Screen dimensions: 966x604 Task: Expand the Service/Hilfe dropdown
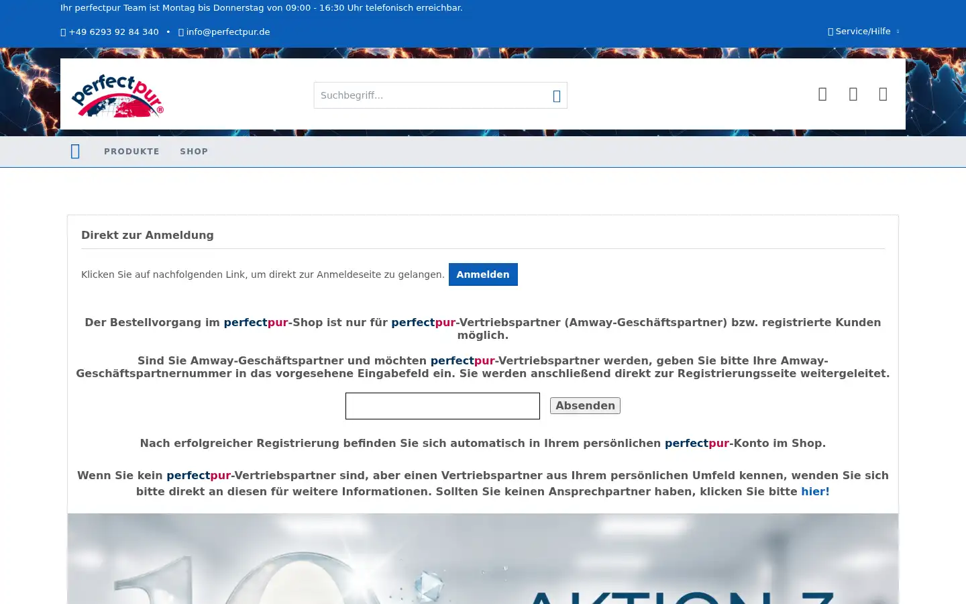point(864,32)
